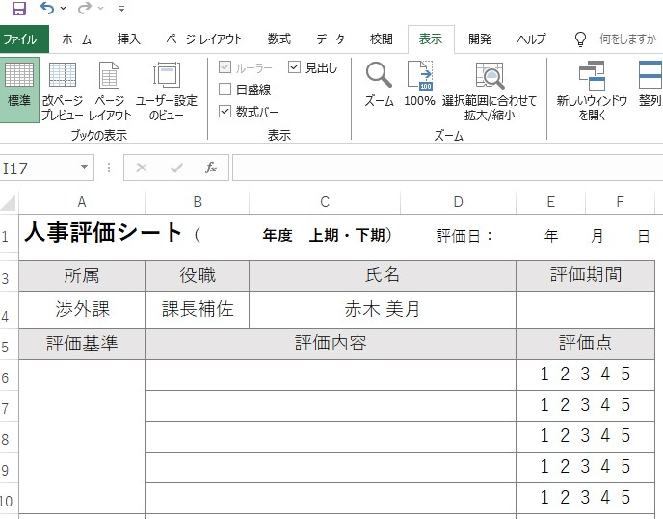Select column D header
This screenshot has height=519, width=663.
click(x=458, y=202)
